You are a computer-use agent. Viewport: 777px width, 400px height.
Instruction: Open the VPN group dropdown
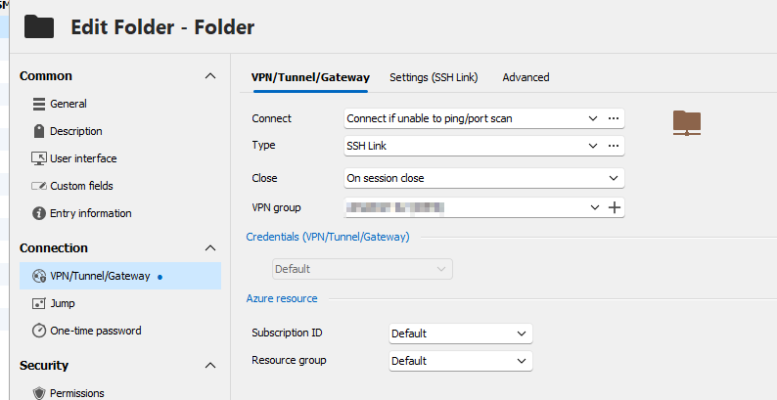(x=595, y=208)
